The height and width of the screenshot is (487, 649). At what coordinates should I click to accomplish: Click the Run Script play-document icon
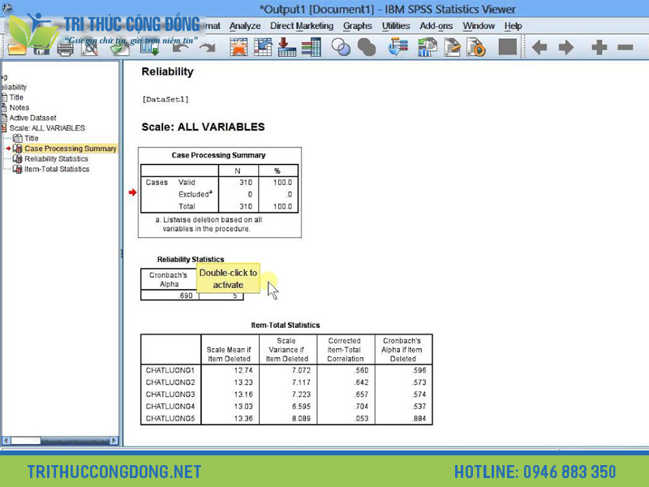click(476, 47)
